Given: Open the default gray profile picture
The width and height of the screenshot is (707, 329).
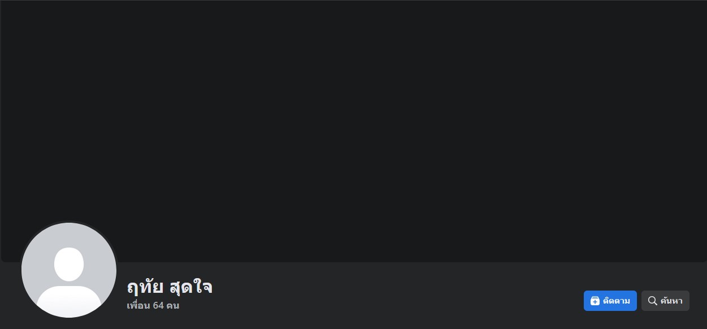Looking at the screenshot, I should tap(69, 270).
